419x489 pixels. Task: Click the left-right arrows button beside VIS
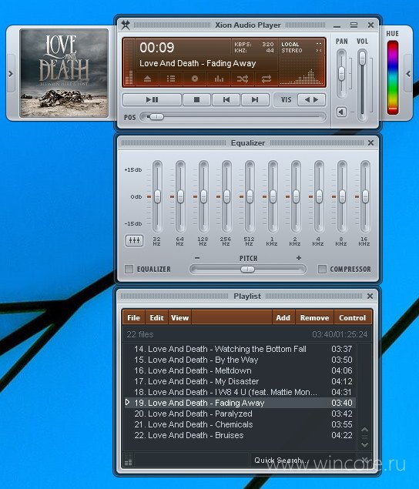[311, 100]
